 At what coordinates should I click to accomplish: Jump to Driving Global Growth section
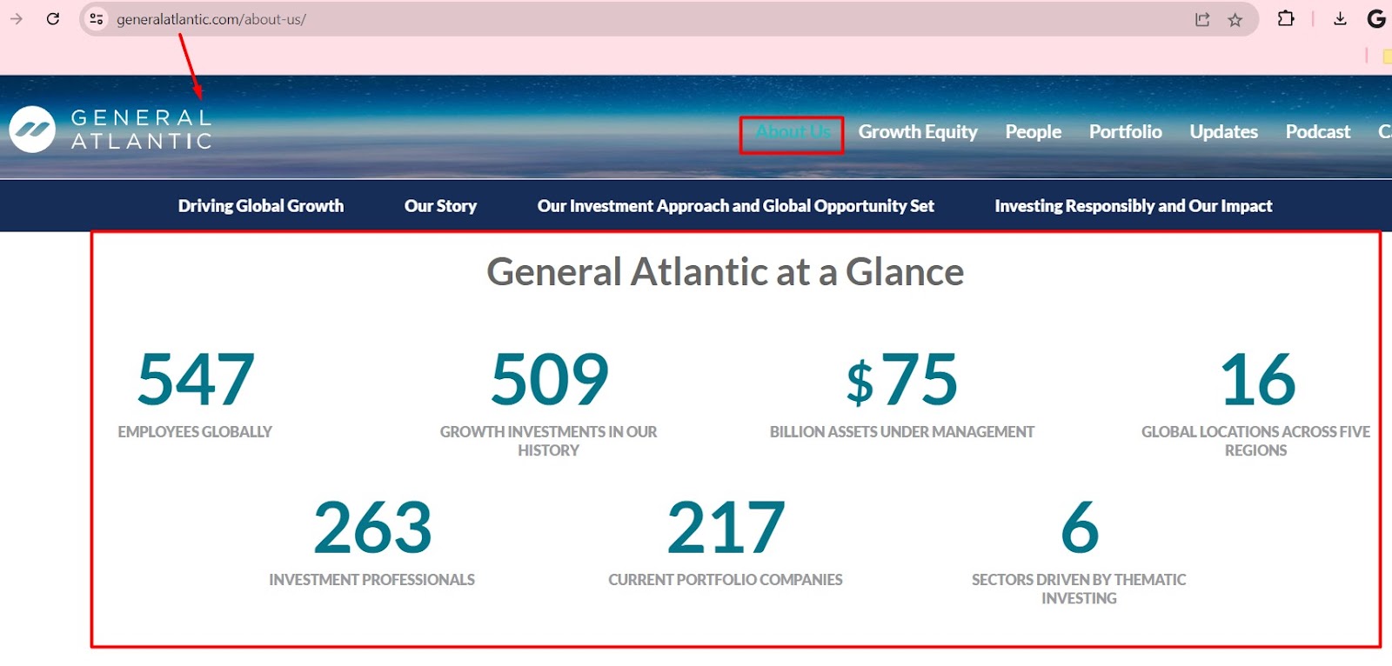tap(261, 206)
